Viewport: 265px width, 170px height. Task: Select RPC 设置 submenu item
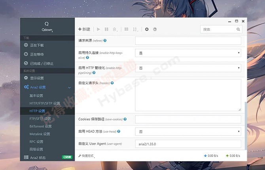36,141
